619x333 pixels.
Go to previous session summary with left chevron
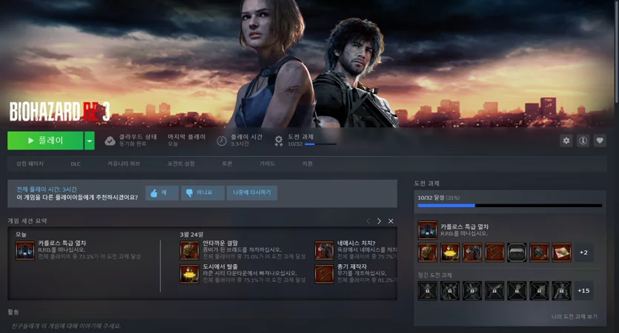[x=368, y=221]
